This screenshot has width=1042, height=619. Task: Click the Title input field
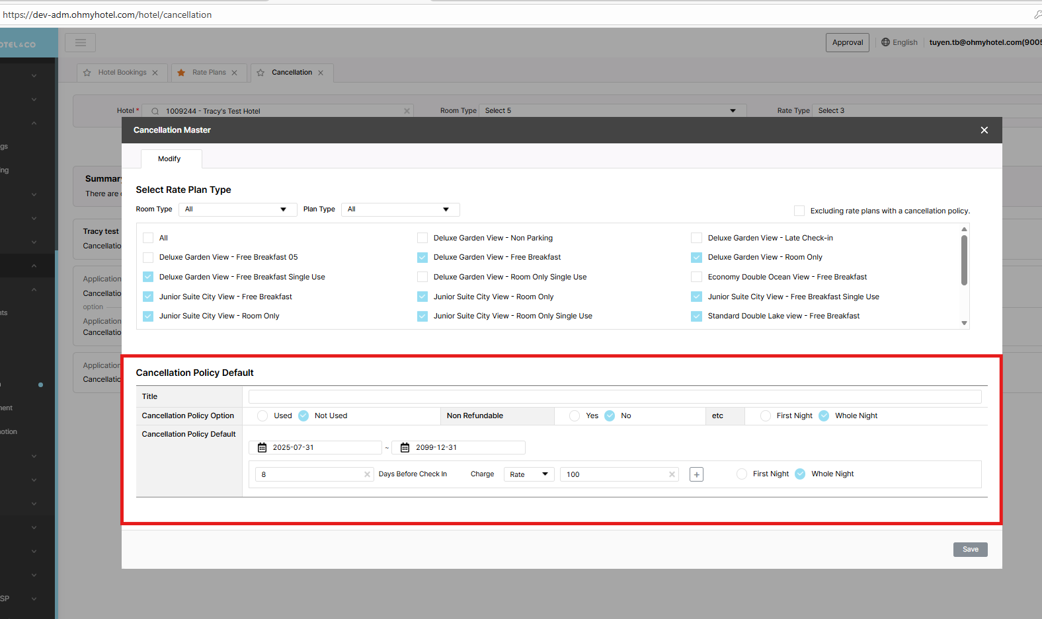pos(614,396)
